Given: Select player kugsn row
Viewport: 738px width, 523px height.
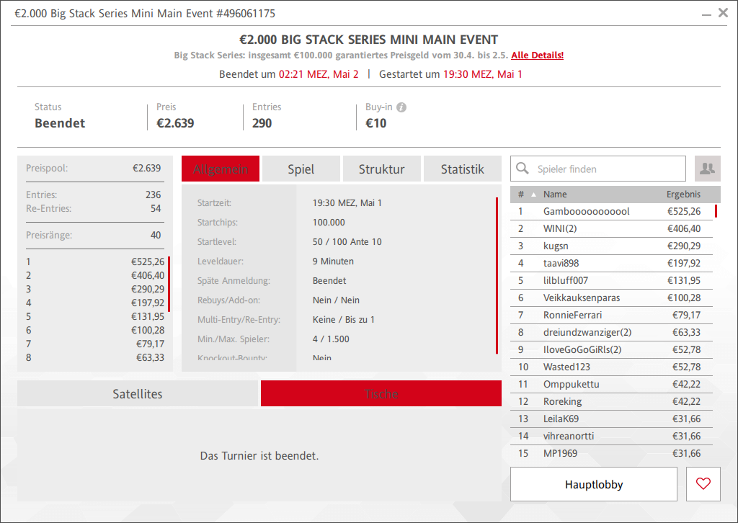Looking at the screenshot, I should click(x=611, y=246).
